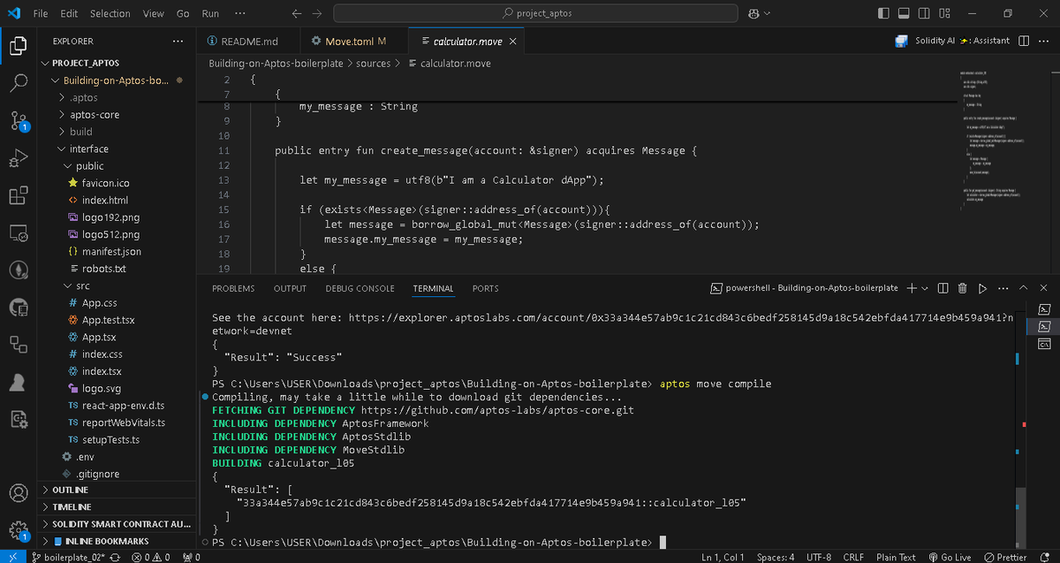Switch to the PROBLEMS panel tab
The image size is (1060, 563).
coord(233,288)
